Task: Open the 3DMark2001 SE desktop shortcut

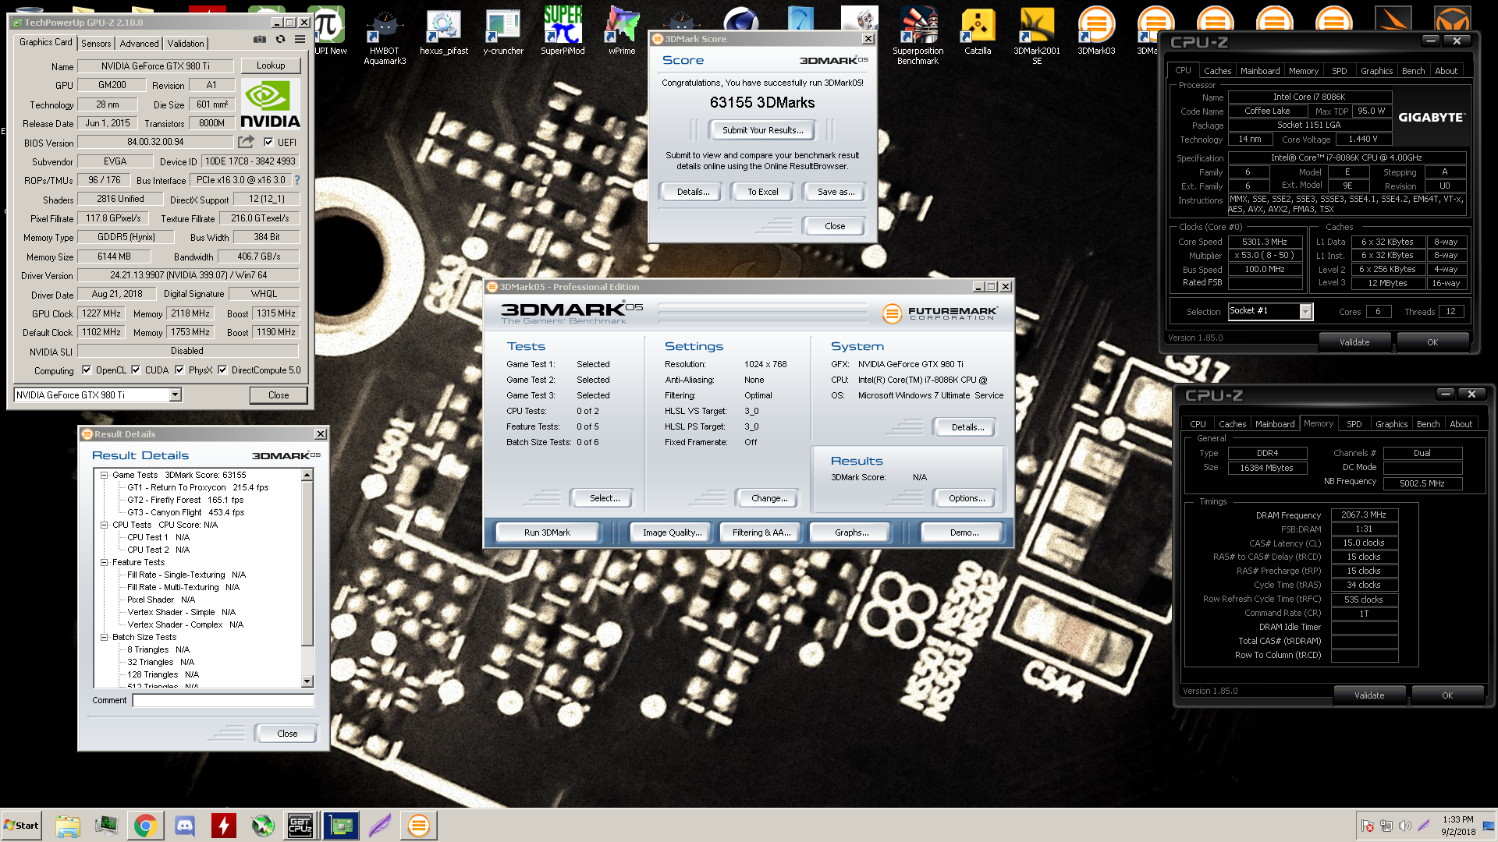Action: coord(1037,35)
